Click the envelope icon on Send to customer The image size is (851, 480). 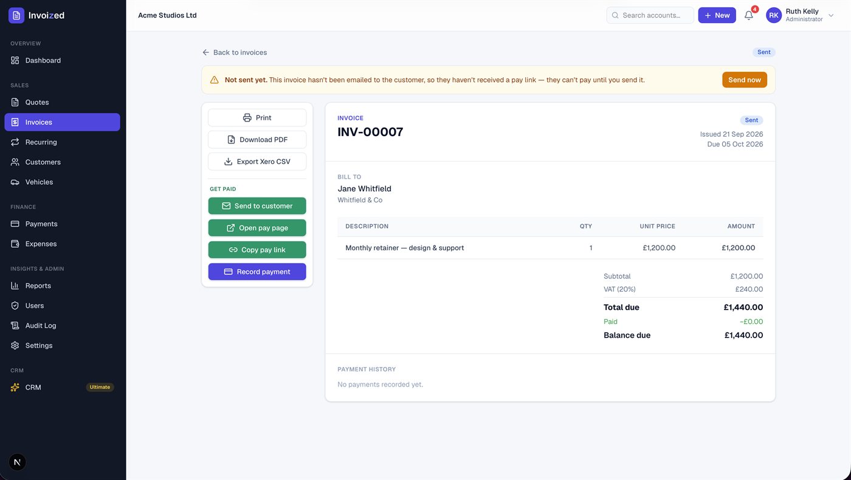(x=226, y=206)
